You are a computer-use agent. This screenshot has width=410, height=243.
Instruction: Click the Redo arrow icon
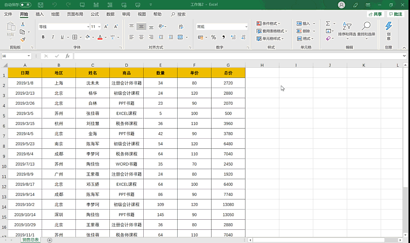[68, 5]
